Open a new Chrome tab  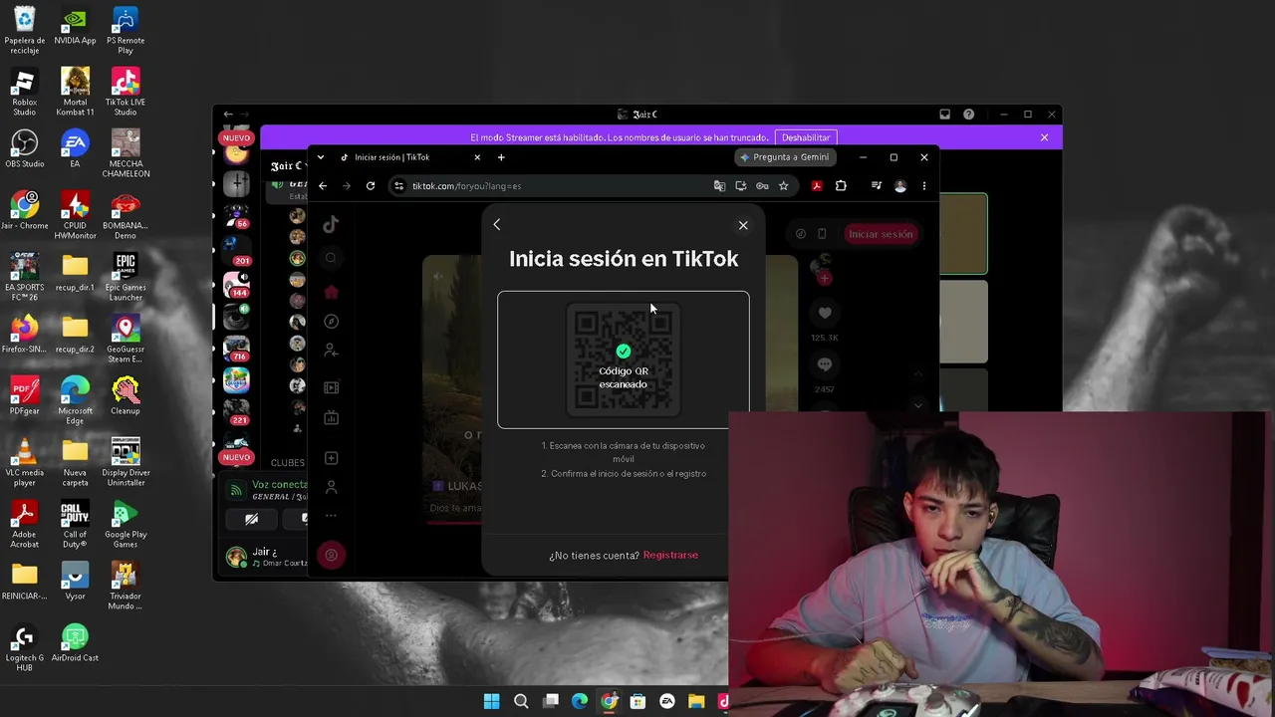tap(501, 157)
